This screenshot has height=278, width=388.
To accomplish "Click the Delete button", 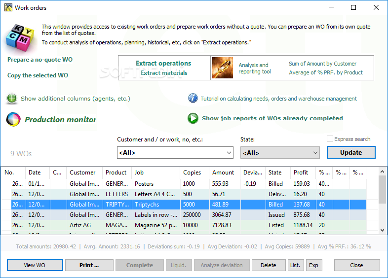I will click(269, 265).
